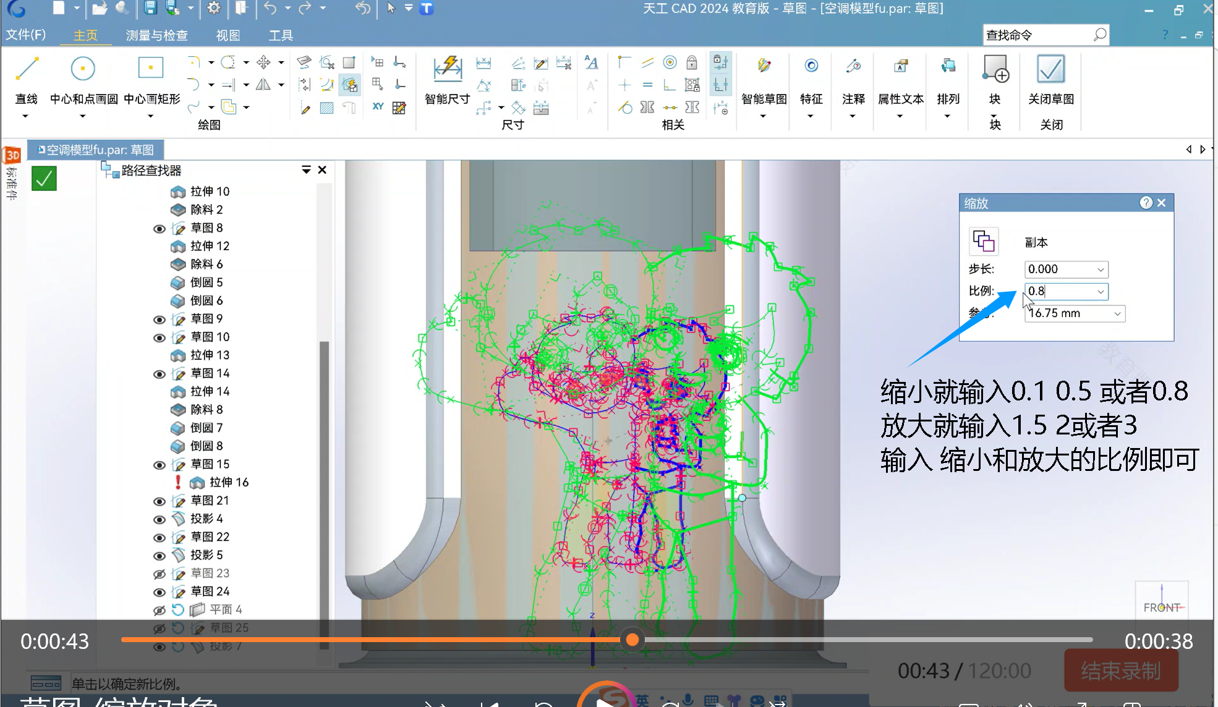Switch to the 工具 tab
The width and height of the screenshot is (1218, 707).
281,35
